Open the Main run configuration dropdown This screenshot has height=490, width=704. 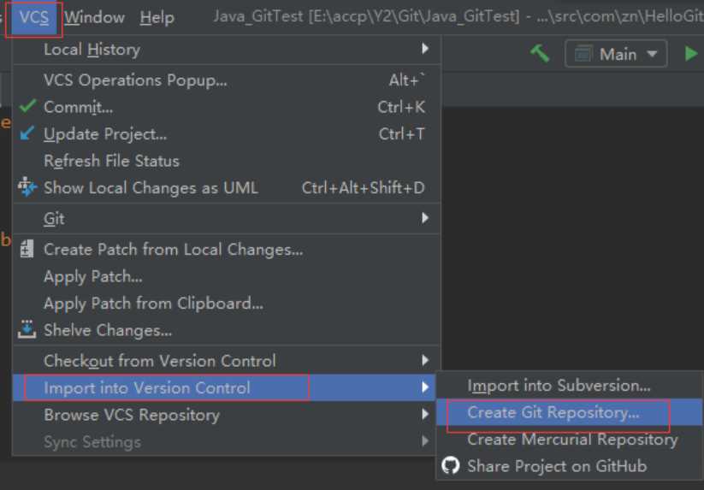point(616,54)
